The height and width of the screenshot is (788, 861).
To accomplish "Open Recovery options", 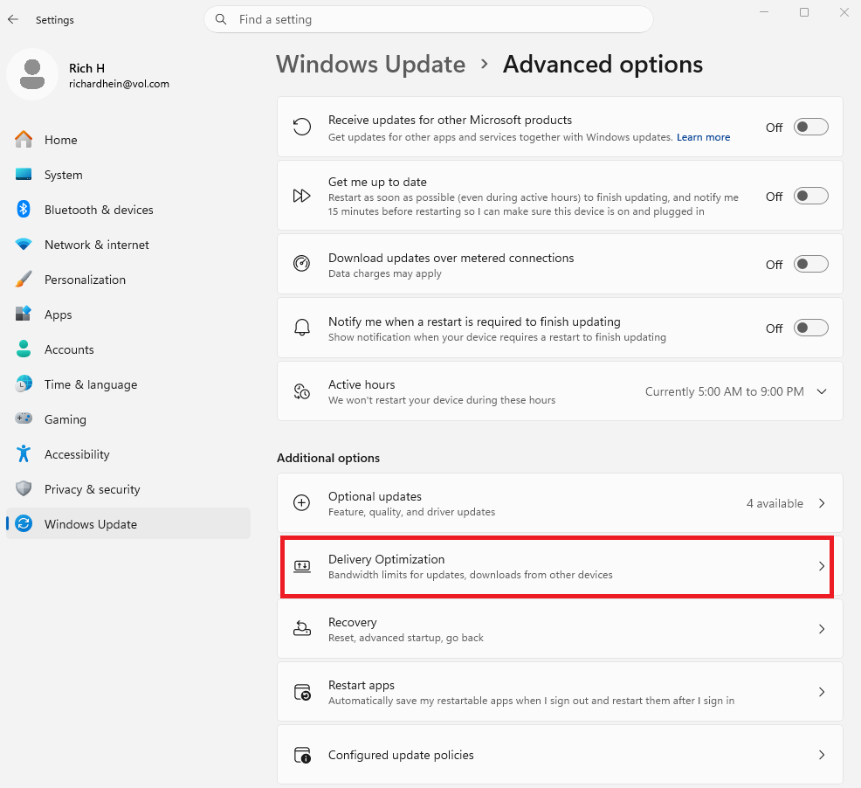I will click(560, 629).
